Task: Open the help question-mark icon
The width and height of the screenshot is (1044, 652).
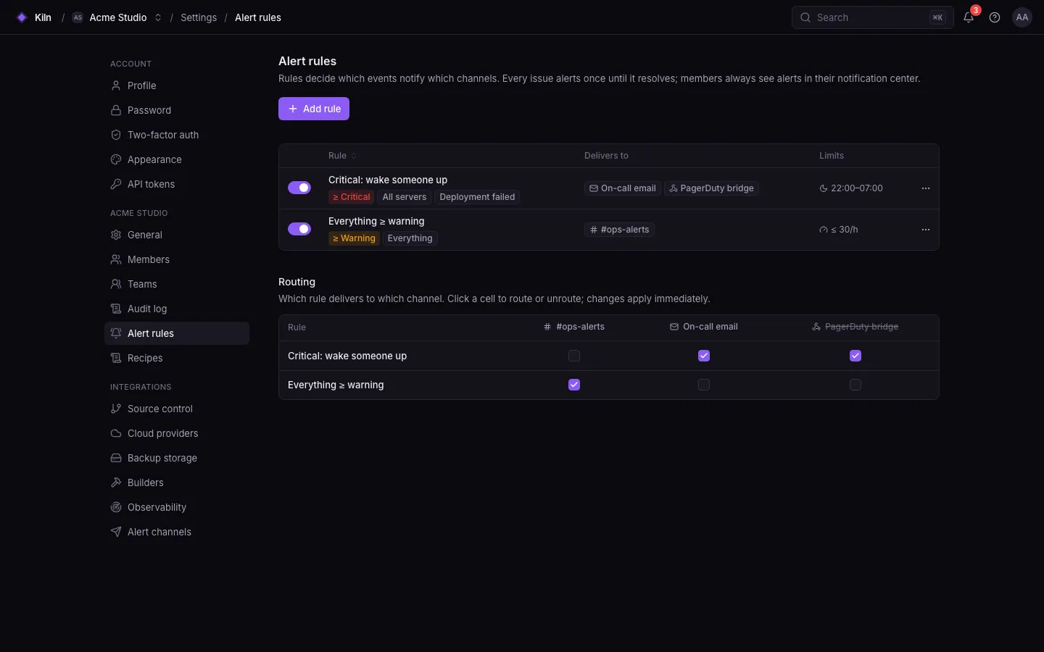Action: [x=995, y=17]
